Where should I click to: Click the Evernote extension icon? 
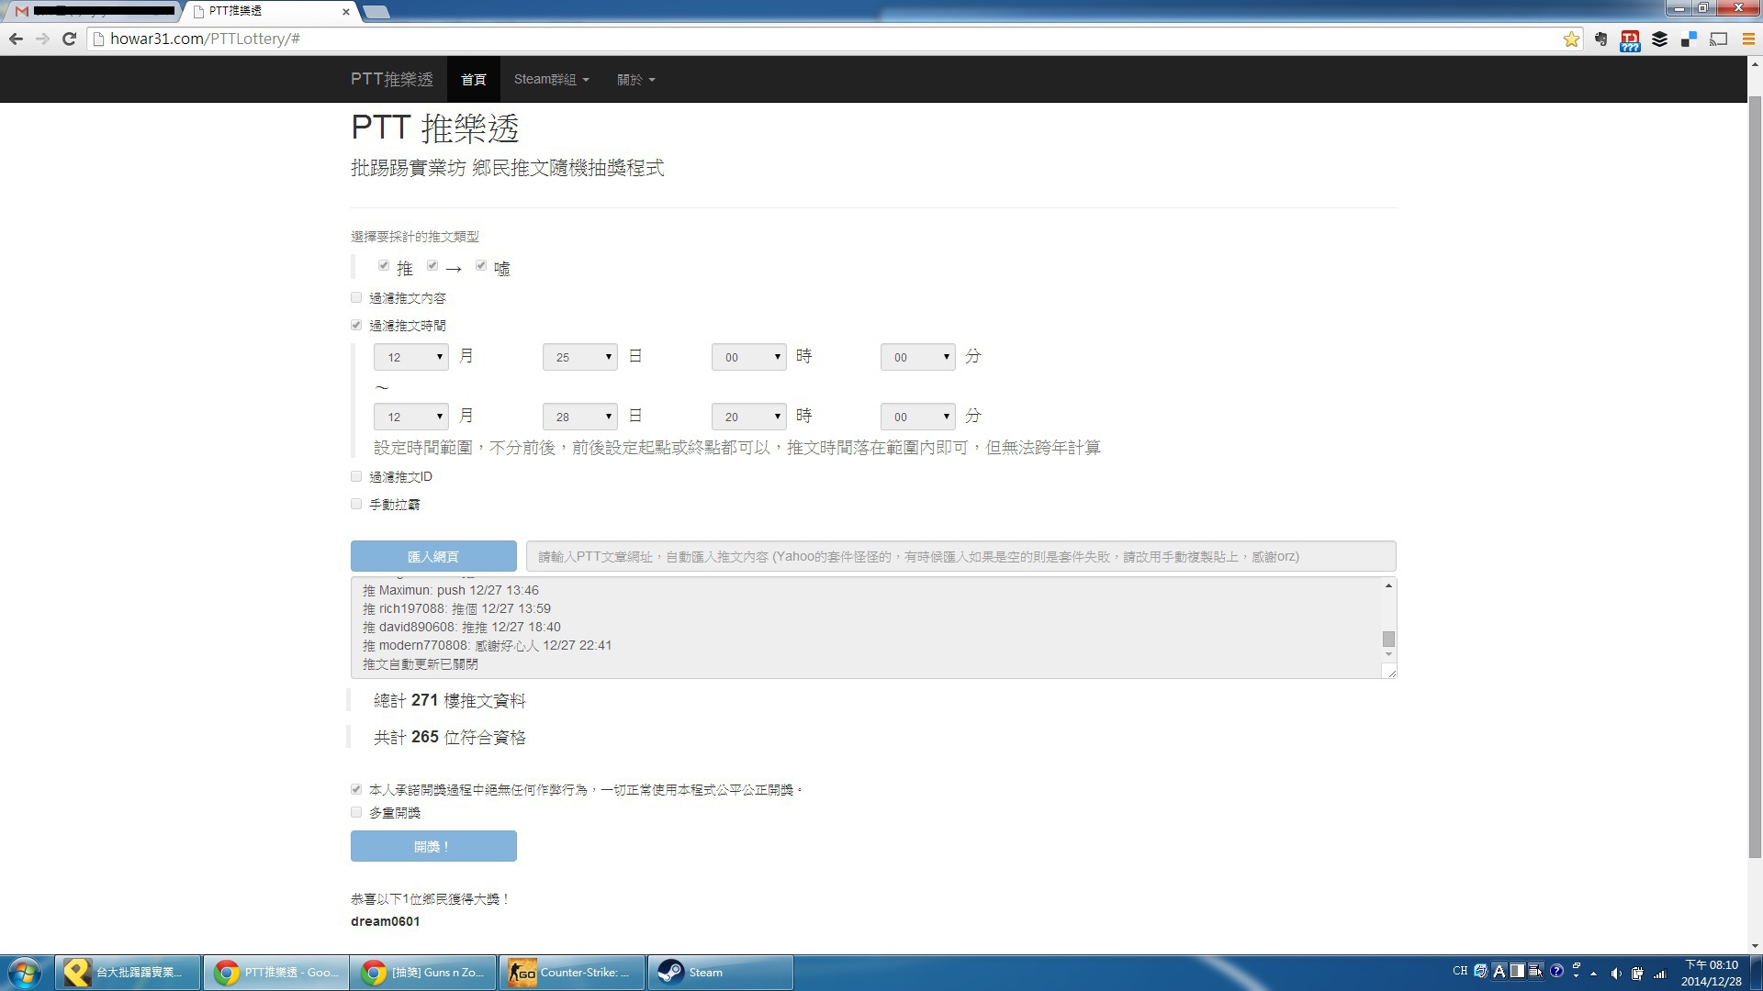click(x=1600, y=39)
